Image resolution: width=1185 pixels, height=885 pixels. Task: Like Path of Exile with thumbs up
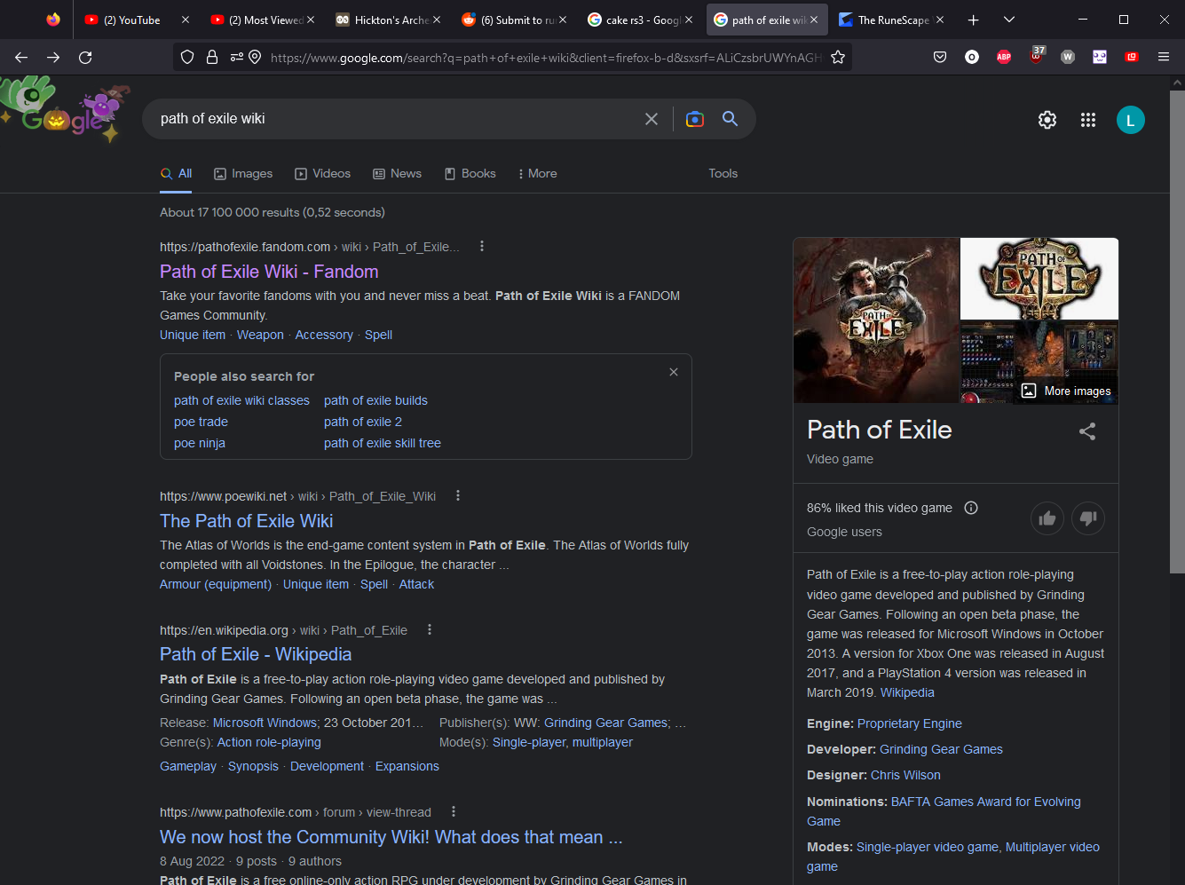(1047, 518)
